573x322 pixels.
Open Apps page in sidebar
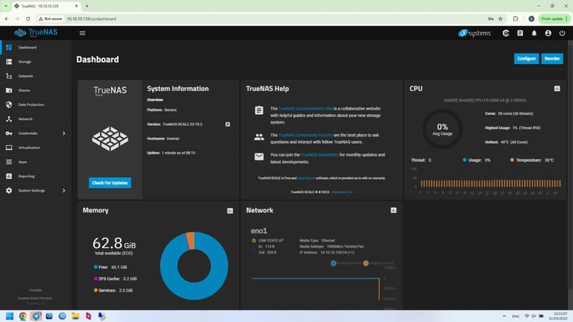coord(36,162)
